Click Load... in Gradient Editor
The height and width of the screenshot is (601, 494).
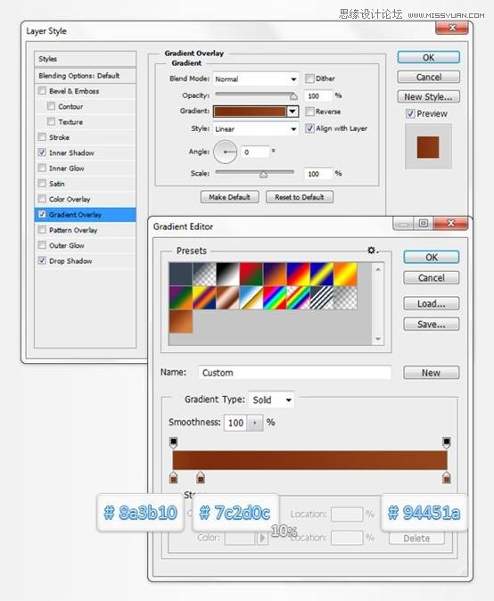(x=432, y=303)
